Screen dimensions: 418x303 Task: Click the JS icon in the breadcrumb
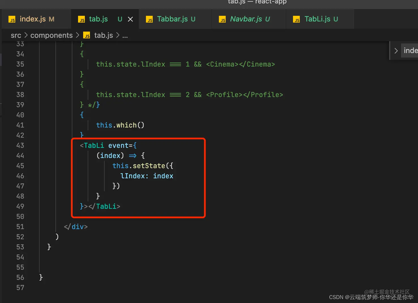[87, 36]
